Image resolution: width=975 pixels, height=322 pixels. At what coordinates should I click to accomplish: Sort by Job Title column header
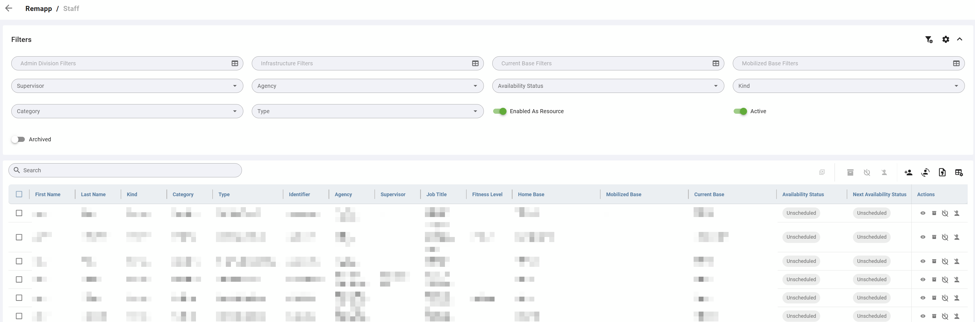tap(436, 194)
